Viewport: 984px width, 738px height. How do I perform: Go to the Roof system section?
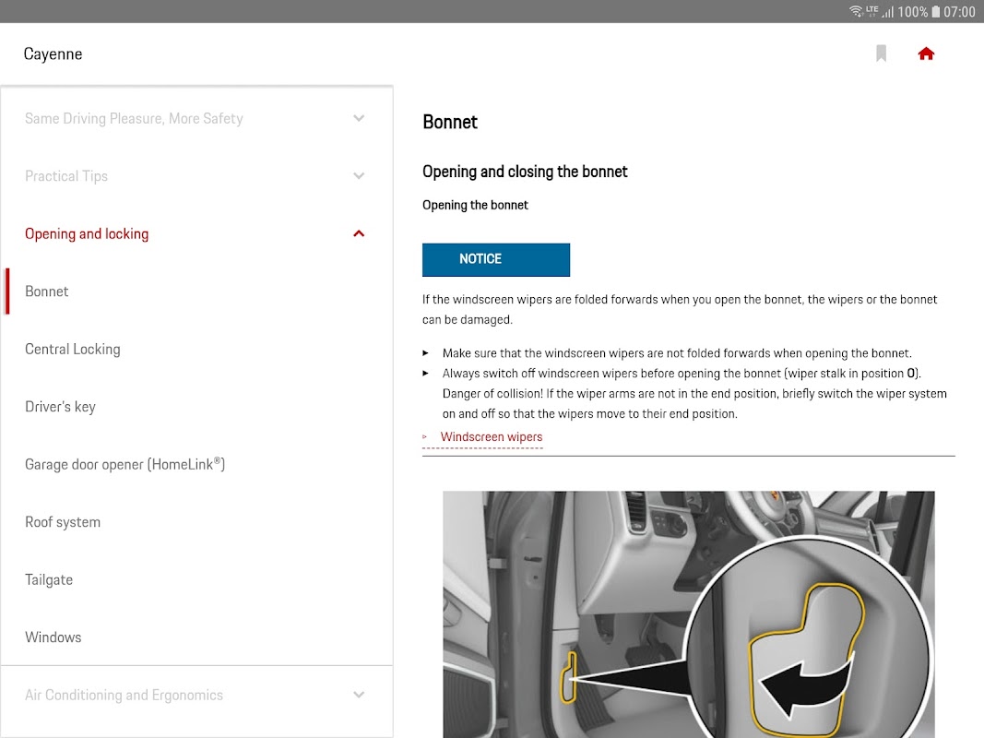(x=196, y=522)
